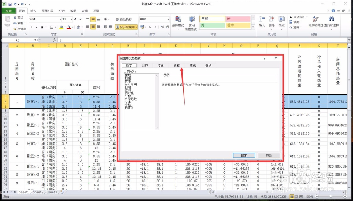
Task: Click the Cut (剪切) button
Action: click(x=18, y=17)
